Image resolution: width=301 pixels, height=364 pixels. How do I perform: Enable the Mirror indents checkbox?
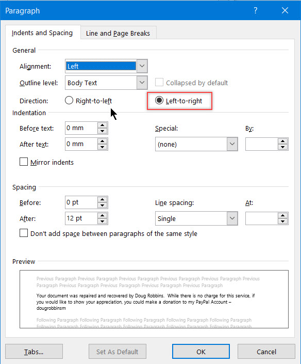click(24, 162)
